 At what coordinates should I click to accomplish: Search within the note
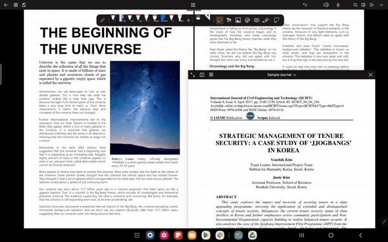[355, 5]
